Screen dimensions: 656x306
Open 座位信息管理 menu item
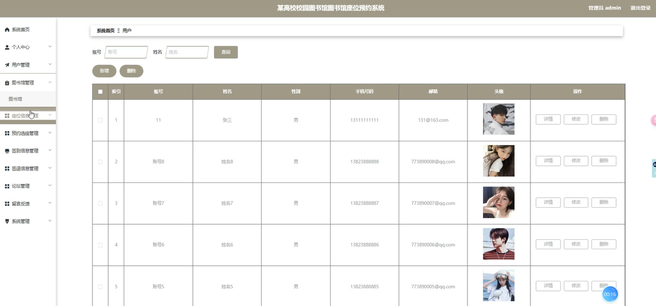[x=28, y=116]
